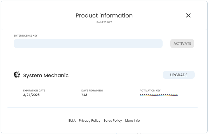Image resolution: width=208 pixels, height=134 pixels.
Task: Click the System Mechanic gear icon
Action: coord(17,75)
